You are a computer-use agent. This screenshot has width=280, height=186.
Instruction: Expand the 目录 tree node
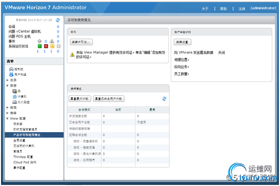click(8, 80)
